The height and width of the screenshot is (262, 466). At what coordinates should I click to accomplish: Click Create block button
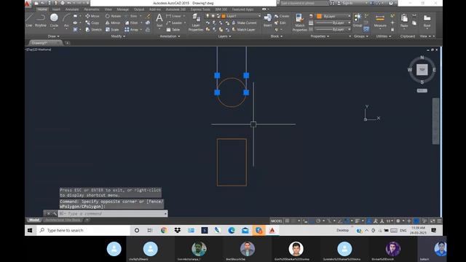[282, 16]
